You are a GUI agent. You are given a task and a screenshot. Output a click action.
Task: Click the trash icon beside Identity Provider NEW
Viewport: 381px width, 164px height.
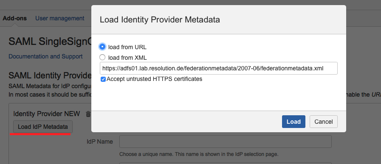[88, 114]
